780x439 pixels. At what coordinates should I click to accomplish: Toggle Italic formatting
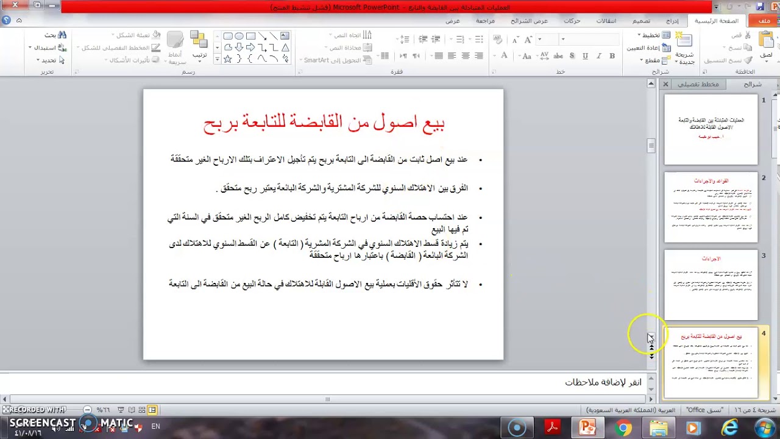pos(599,55)
